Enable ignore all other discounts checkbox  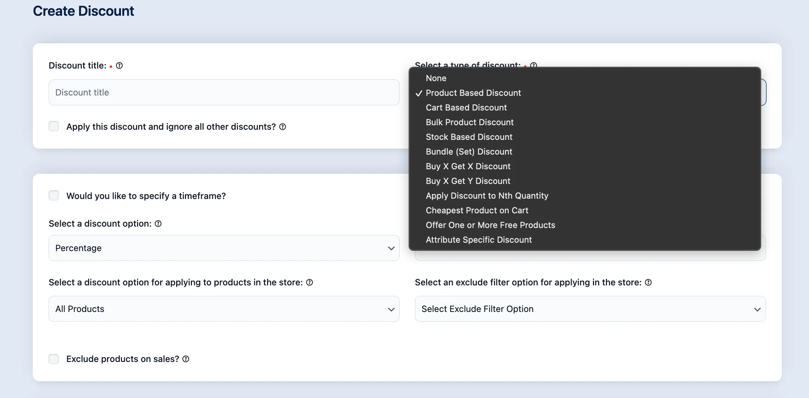point(54,126)
